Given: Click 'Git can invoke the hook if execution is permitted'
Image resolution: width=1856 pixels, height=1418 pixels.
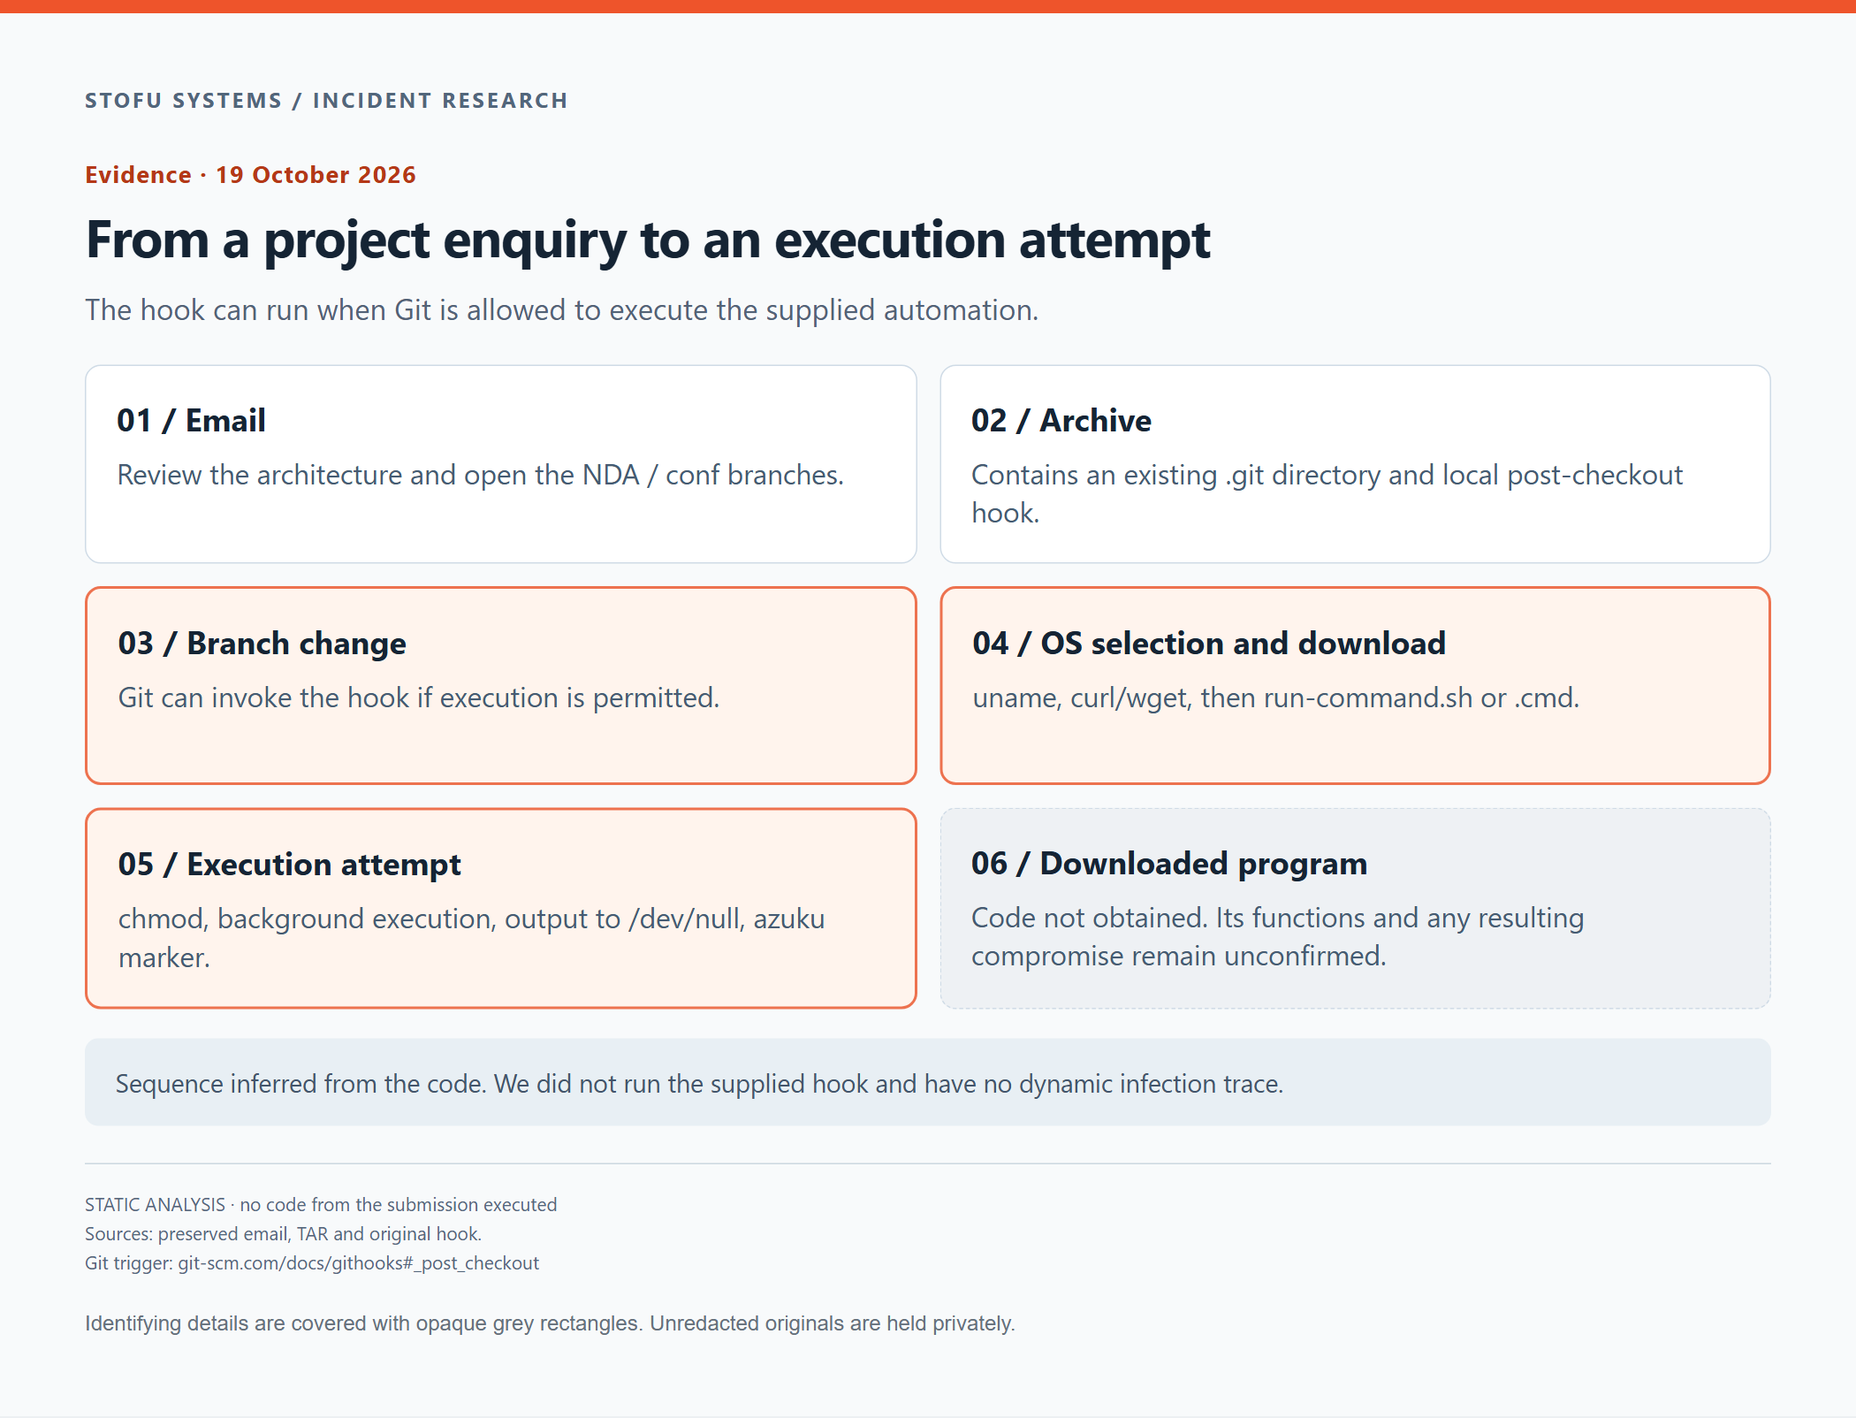Looking at the screenshot, I should coord(418,698).
